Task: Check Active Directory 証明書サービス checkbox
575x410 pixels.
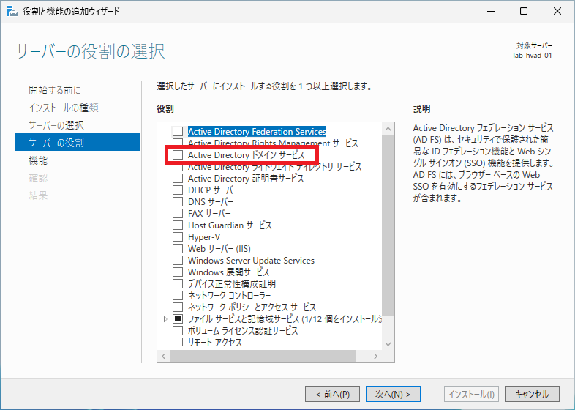Action: tap(178, 179)
